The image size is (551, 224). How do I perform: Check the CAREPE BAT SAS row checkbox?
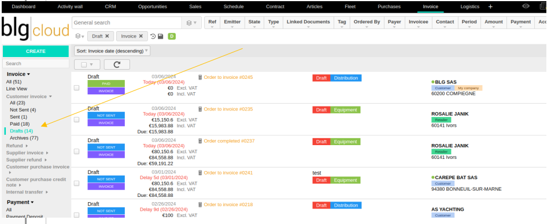pyautogui.click(x=76, y=183)
